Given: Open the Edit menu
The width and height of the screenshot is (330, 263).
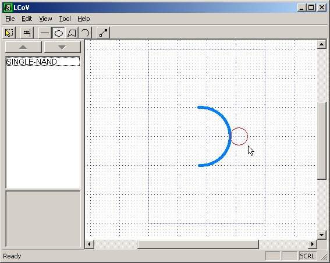Looking at the screenshot, I should coord(27,19).
